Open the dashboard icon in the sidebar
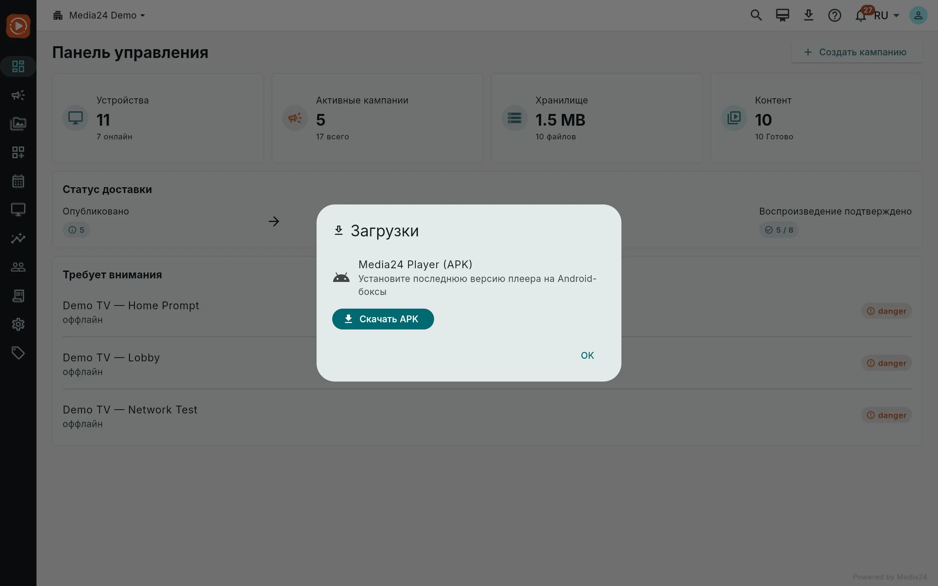Screen dimensions: 938x586 18,66
